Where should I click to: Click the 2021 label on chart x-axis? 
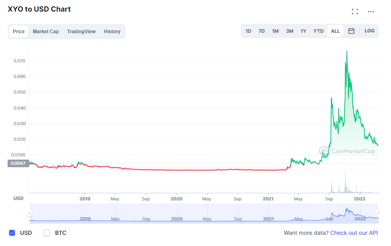[x=268, y=199]
